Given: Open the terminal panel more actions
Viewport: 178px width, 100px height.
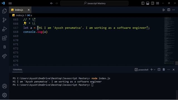Looking at the screenshot, I should 169,70.
